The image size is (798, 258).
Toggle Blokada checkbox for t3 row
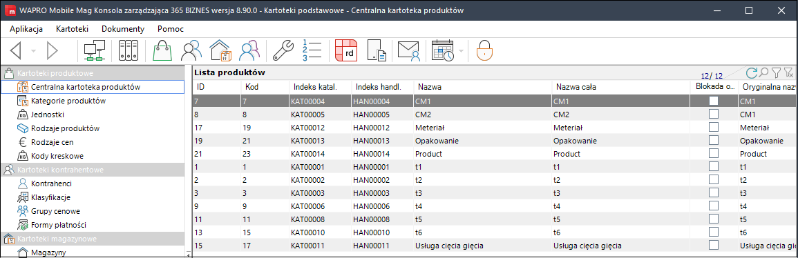tap(714, 193)
